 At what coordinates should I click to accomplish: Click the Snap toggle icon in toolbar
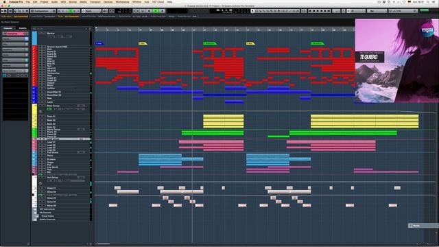[348, 11]
